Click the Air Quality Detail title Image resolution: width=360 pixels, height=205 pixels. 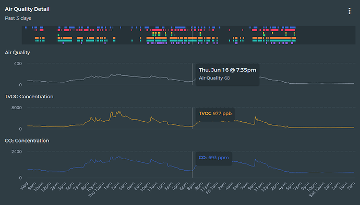27,9
